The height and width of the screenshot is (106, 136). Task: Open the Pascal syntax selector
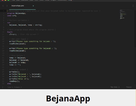[x=129, y=87]
